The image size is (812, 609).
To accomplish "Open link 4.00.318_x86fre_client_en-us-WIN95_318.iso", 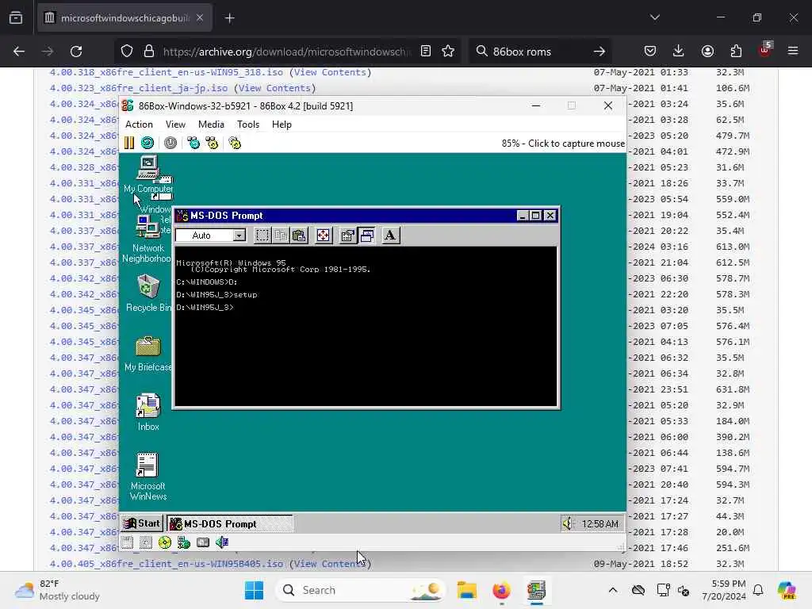I will (x=167, y=72).
